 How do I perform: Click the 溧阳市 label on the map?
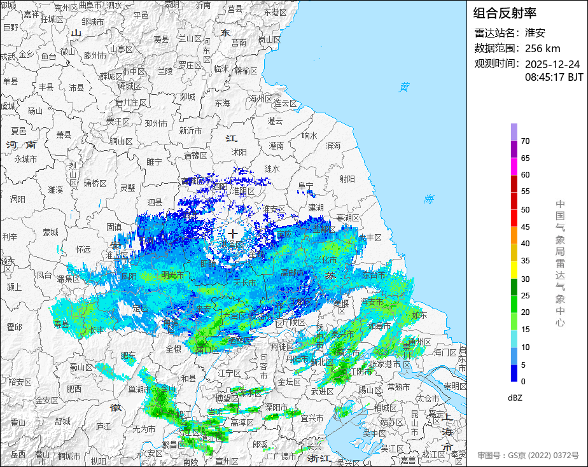pyautogui.click(x=276, y=407)
